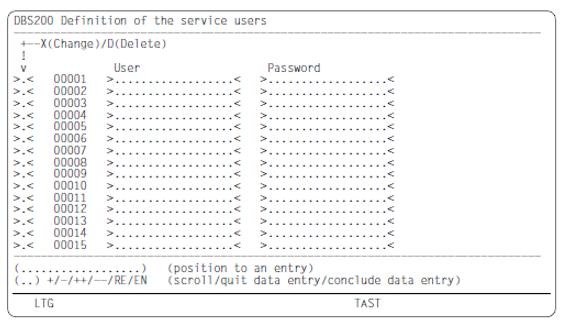This screenshot has height=323, width=562.
Task: Click the Password field for entry 00001
Action: 327,80
